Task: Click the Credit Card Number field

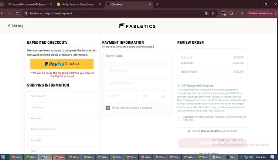Action: point(137,83)
